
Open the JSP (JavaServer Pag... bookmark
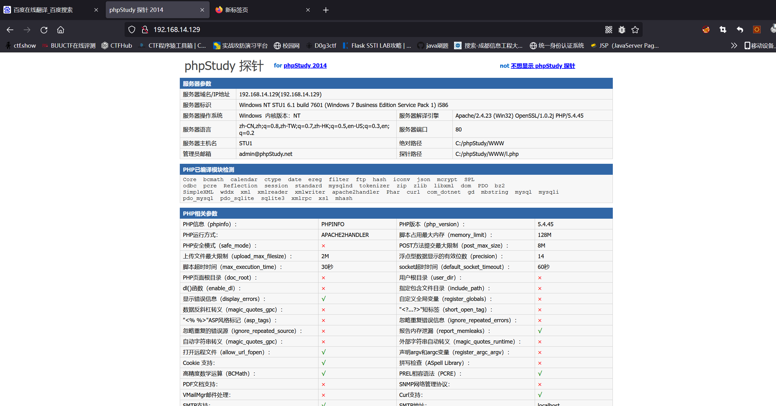(x=624, y=46)
